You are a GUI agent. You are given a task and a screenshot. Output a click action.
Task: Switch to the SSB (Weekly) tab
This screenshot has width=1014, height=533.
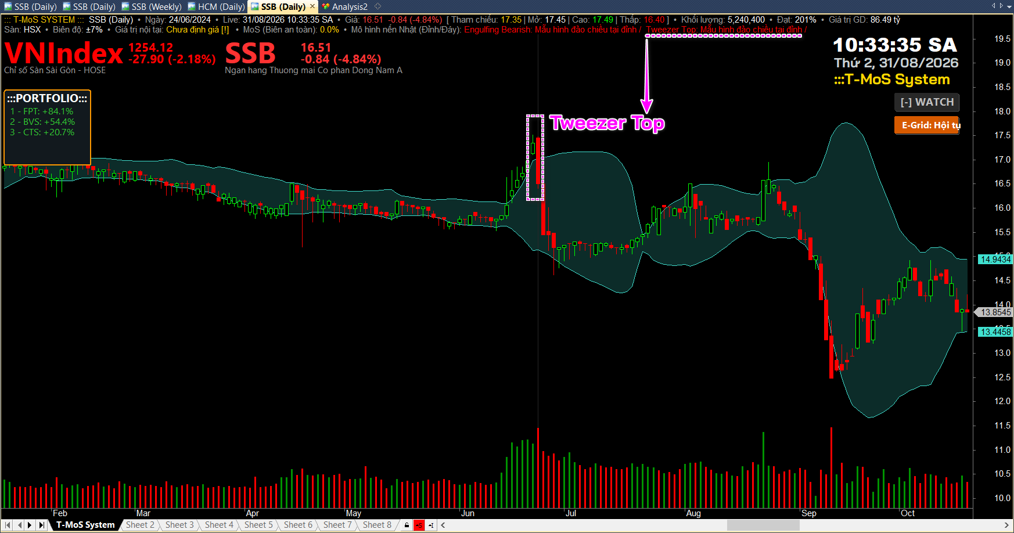point(152,7)
